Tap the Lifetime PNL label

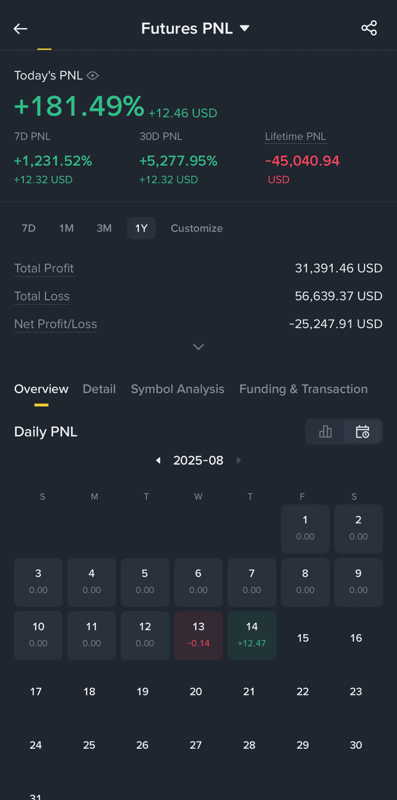coord(296,137)
